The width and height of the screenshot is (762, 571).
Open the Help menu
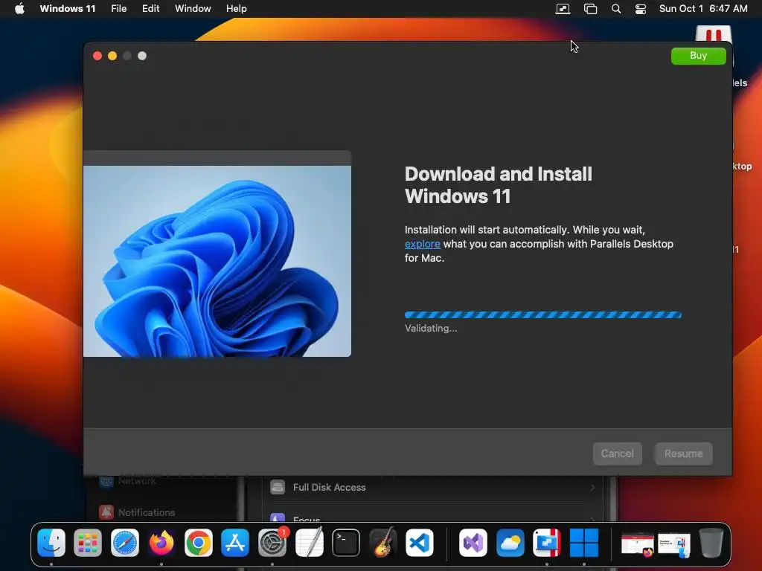(236, 9)
